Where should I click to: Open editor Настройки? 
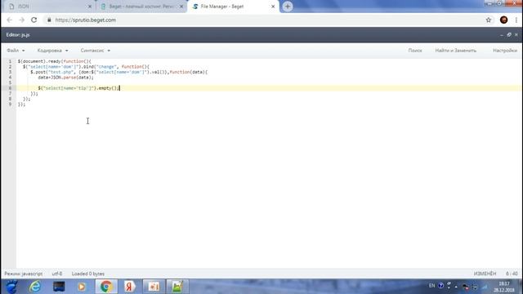pos(505,51)
